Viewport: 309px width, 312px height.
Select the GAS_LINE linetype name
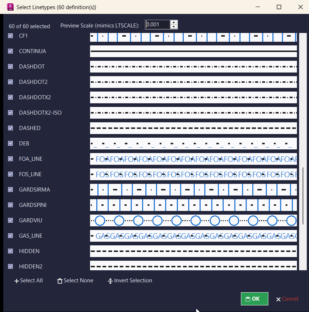(x=31, y=236)
